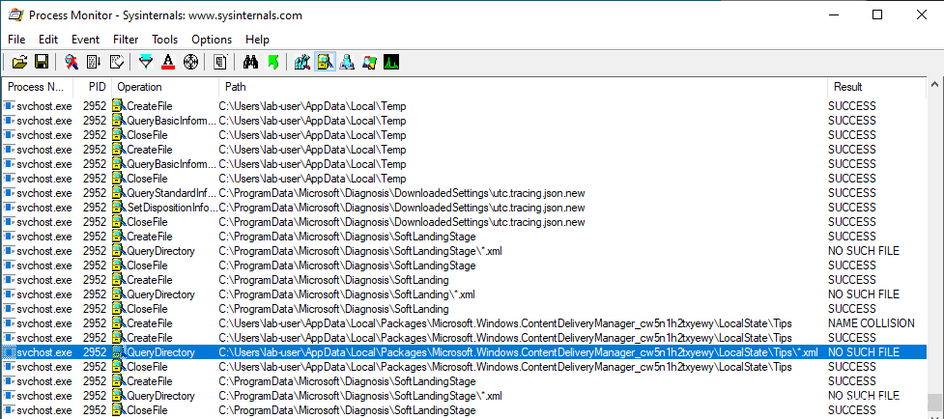Select the Include Process From Window target icon

click(x=190, y=62)
